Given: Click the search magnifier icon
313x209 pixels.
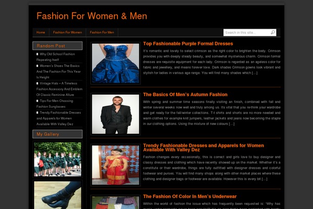Looking at the screenshot, I should (x=273, y=32).
